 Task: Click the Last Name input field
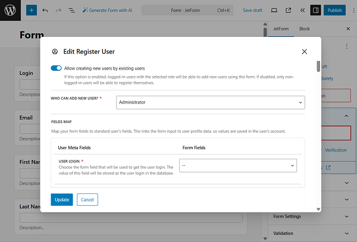coord(131,218)
